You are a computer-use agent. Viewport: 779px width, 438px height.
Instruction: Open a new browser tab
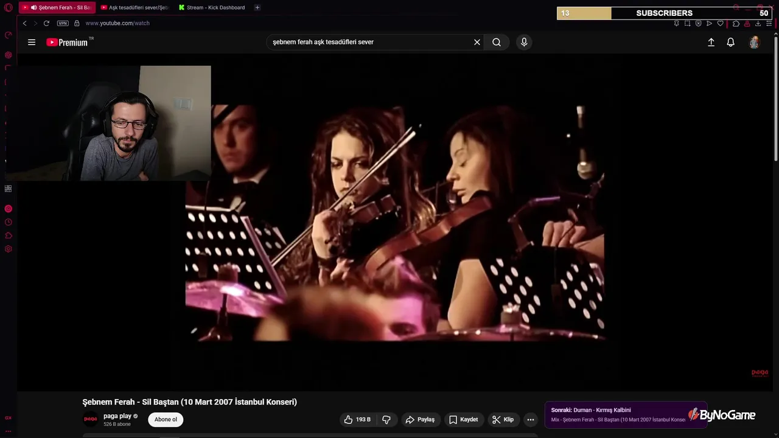[x=257, y=7]
